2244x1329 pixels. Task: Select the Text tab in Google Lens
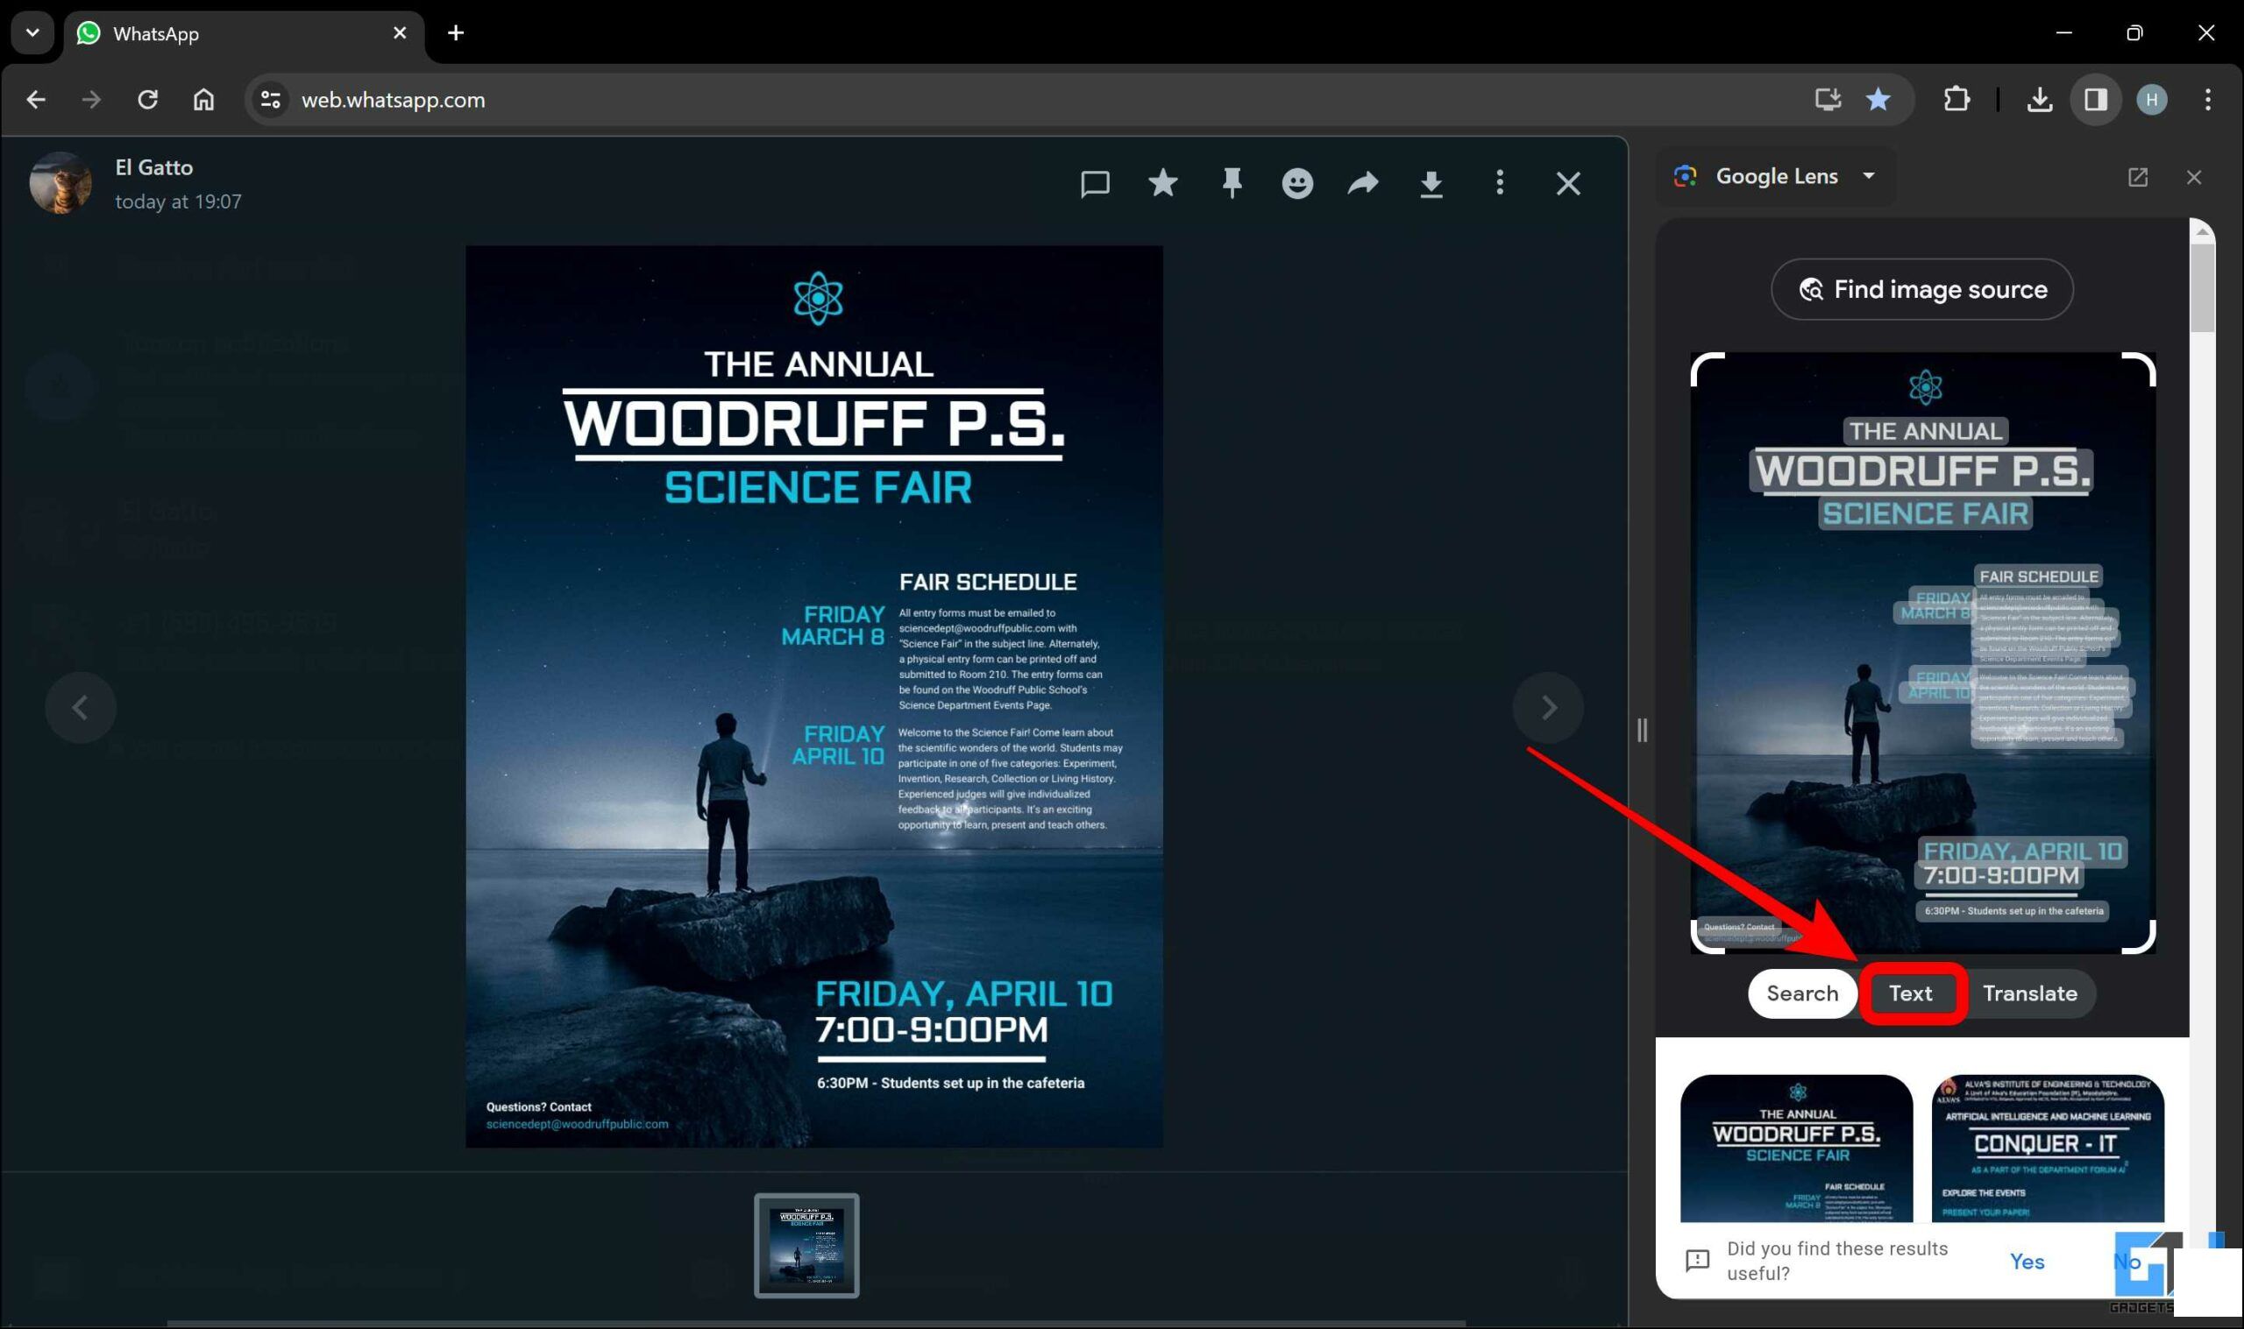tap(1910, 993)
